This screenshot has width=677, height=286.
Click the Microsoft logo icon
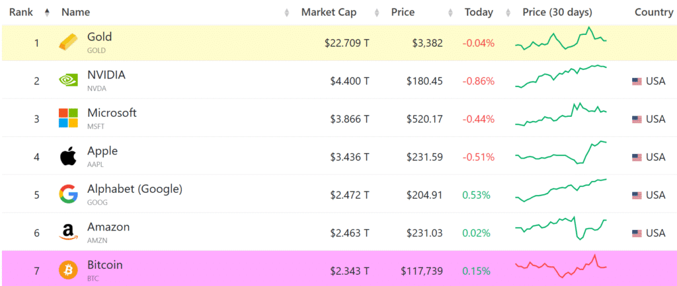click(x=68, y=119)
